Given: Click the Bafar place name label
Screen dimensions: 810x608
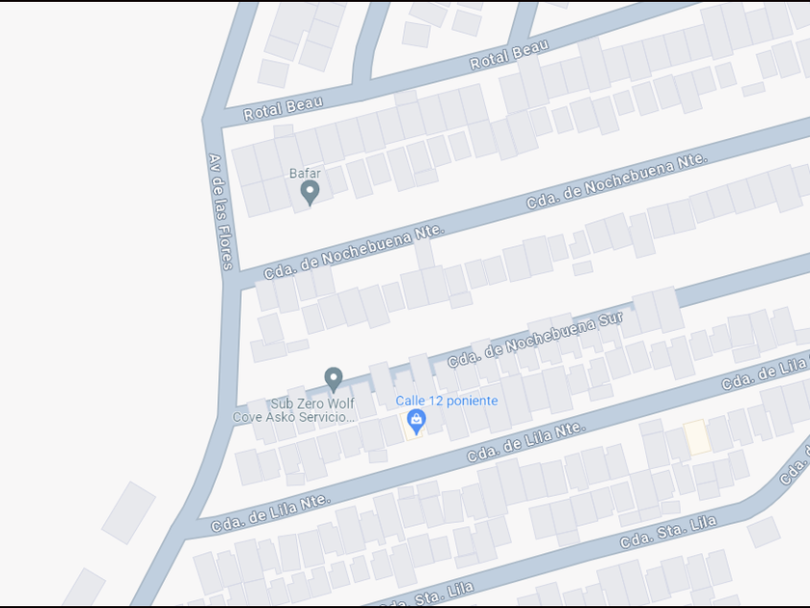Looking at the screenshot, I should coord(305,173).
